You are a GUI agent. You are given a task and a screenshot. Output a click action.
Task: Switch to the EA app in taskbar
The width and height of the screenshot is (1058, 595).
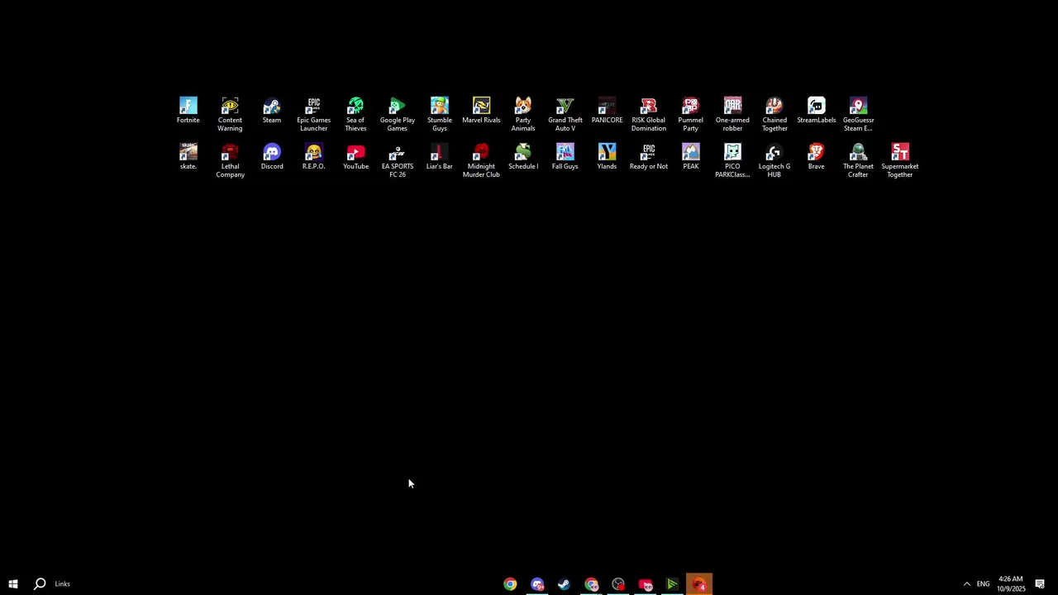point(699,584)
